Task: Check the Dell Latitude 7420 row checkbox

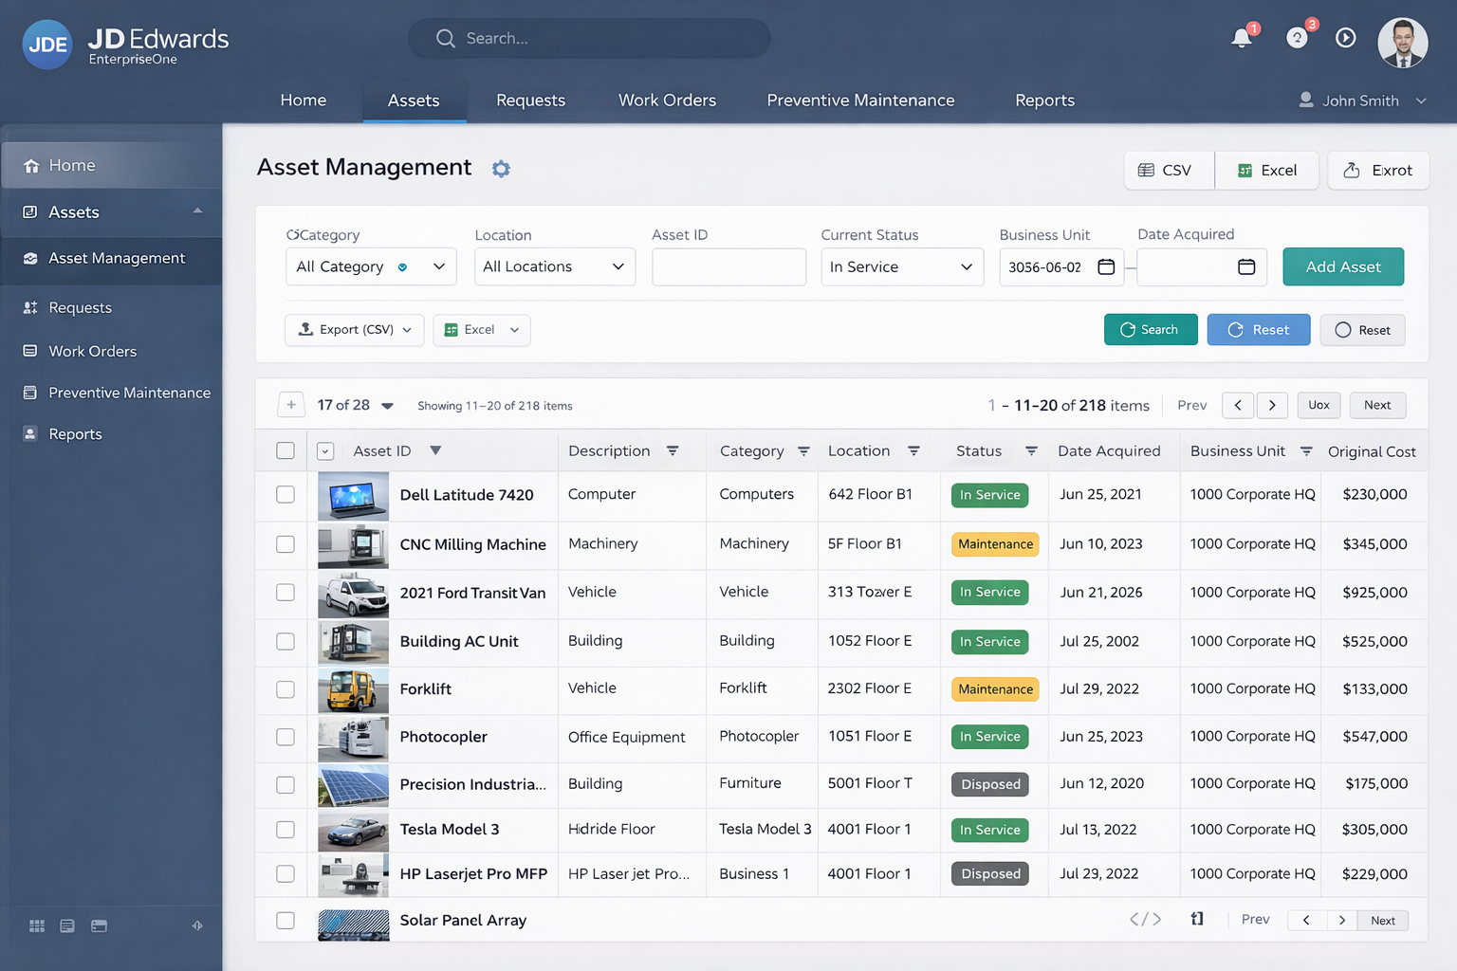Action: click(x=286, y=495)
